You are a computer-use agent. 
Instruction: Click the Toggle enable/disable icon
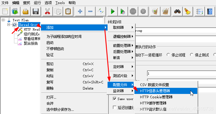pyautogui.click(x=101, y=11)
